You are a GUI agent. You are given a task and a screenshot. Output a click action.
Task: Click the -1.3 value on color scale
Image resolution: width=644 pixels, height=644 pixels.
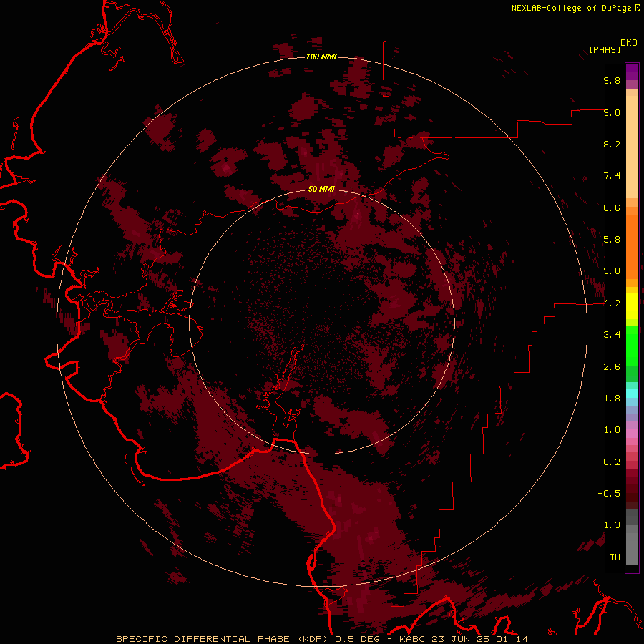(x=609, y=525)
